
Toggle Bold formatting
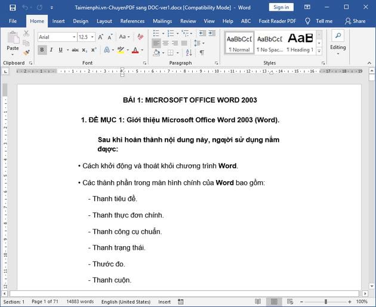42,50
